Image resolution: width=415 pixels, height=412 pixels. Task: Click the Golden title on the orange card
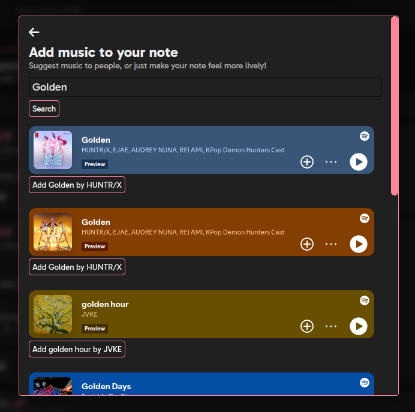point(96,222)
